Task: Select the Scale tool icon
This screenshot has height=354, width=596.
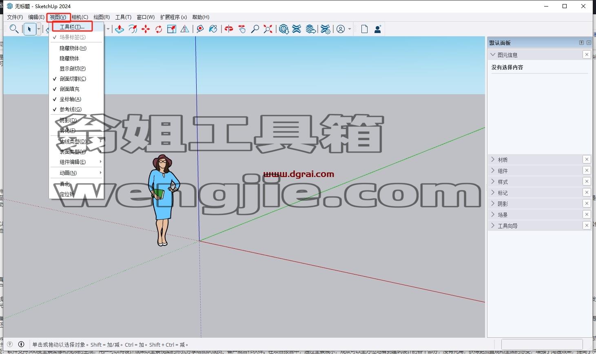Action: 172,29
